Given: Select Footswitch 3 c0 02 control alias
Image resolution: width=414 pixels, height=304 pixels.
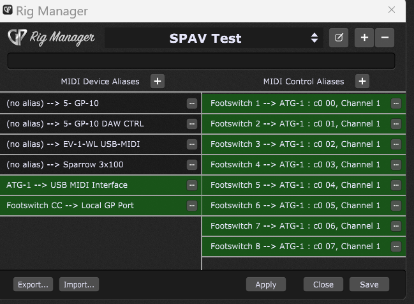Looking at the screenshot, I should [x=304, y=144].
